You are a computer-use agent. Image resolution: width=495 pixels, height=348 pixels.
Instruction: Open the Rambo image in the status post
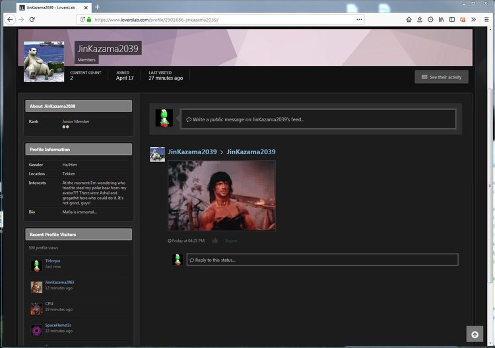[222, 196]
